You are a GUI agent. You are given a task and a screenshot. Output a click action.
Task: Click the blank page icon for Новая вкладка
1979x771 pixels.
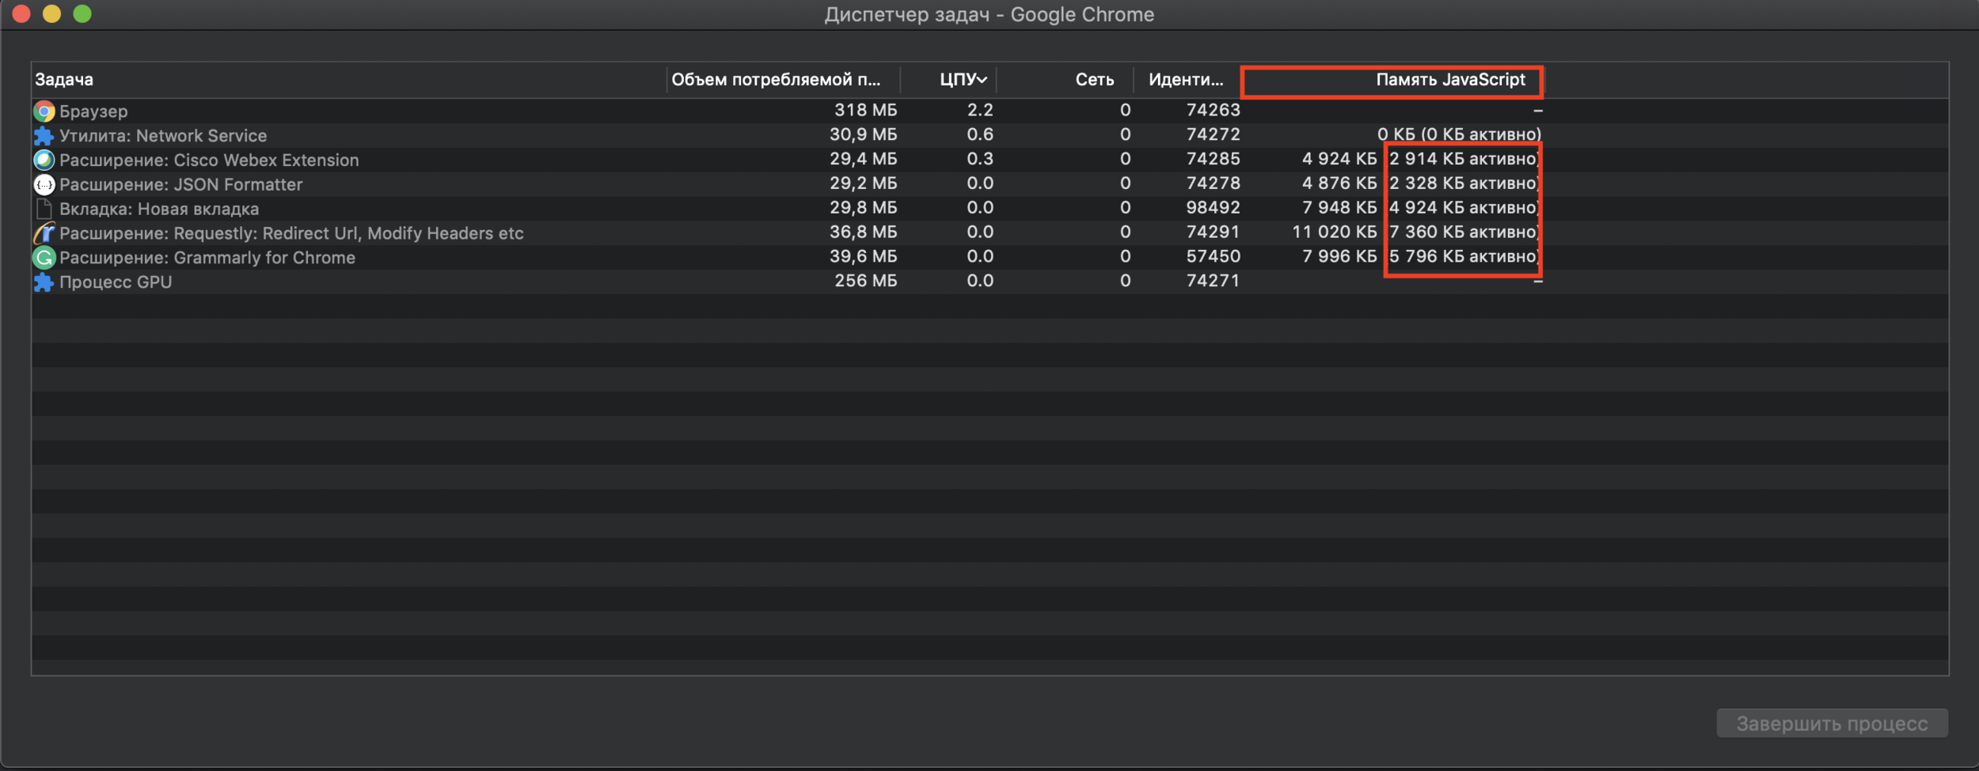(x=44, y=209)
